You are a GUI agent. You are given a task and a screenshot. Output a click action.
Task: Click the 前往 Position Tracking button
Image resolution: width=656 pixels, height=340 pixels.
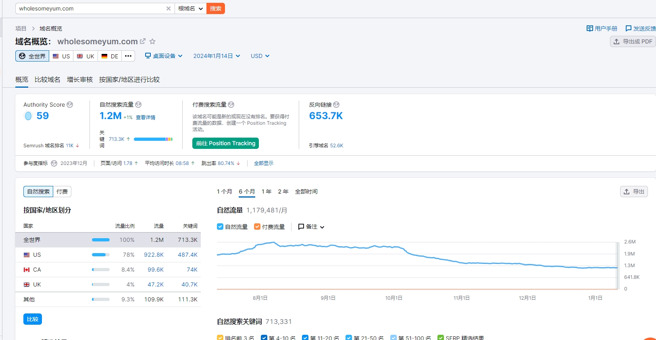pyautogui.click(x=226, y=143)
